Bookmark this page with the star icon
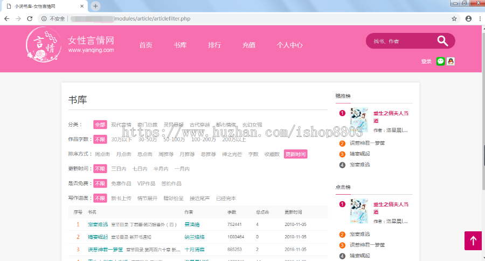The image size is (485, 261). (x=454, y=18)
